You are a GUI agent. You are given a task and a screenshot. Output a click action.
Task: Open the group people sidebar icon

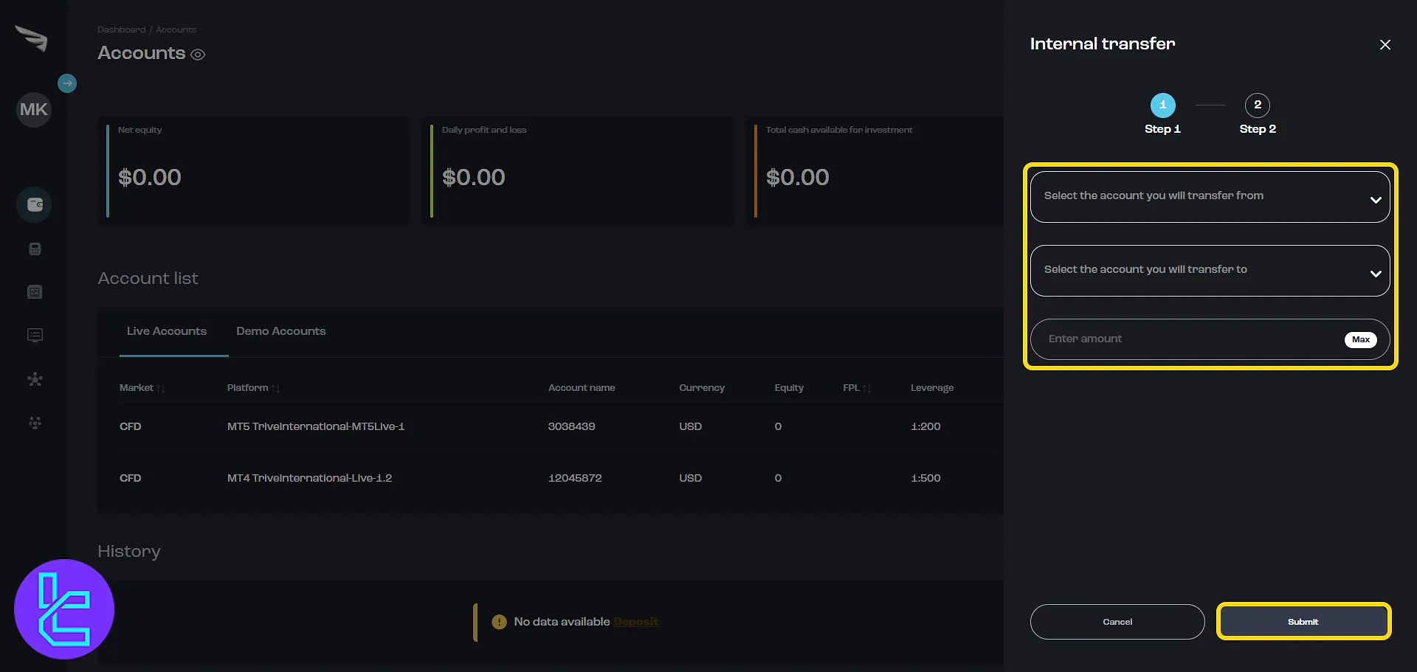tap(35, 423)
